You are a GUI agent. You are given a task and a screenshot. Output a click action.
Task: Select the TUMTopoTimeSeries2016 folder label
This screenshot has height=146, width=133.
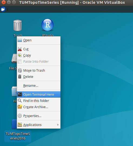click(x=18, y=136)
